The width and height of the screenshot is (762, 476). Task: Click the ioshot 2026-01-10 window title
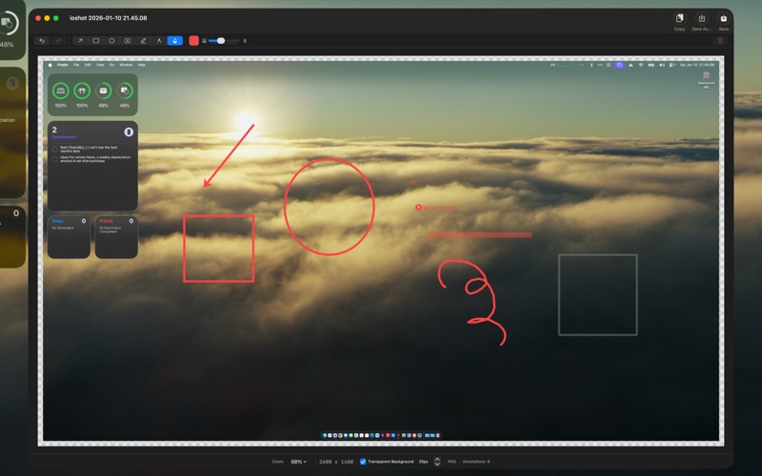109,18
